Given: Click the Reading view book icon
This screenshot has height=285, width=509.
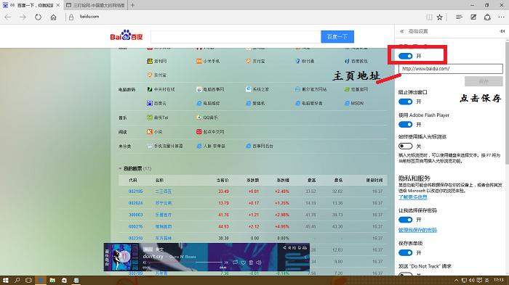Looking at the screenshot, I should [x=429, y=17].
